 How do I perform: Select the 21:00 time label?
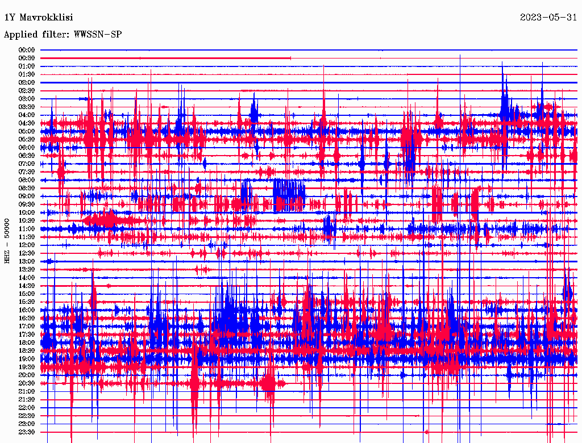[26, 392]
